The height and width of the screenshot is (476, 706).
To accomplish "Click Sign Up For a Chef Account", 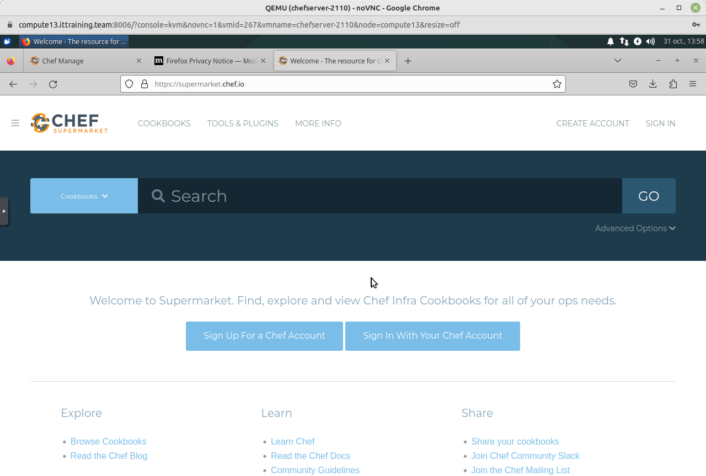I will click(x=264, y=336).
